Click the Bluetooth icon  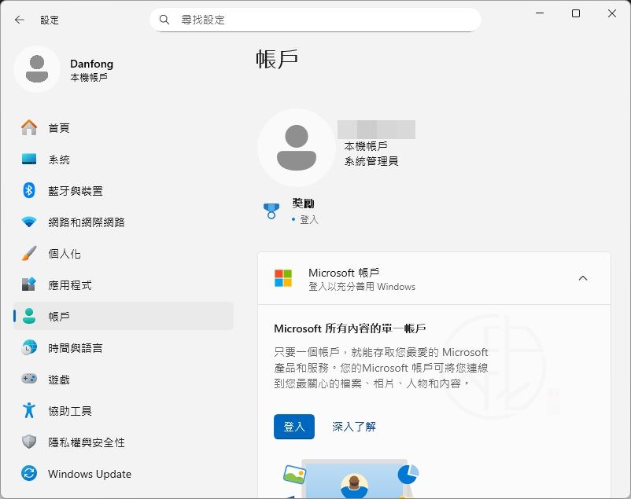coord(29,191)
